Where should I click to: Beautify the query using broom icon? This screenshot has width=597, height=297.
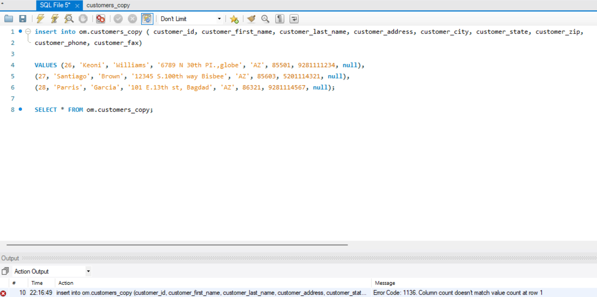click(x=251, y=19)
